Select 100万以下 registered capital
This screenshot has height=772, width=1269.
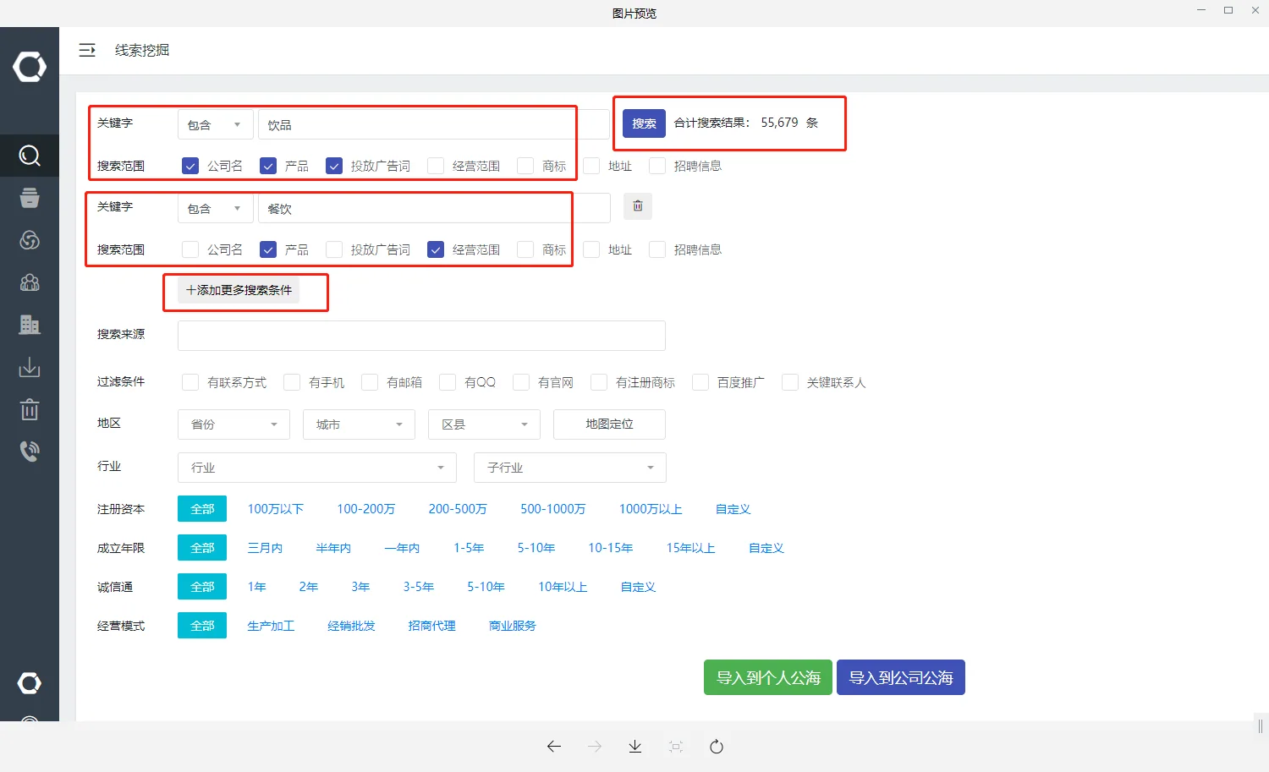pos(276,509)
